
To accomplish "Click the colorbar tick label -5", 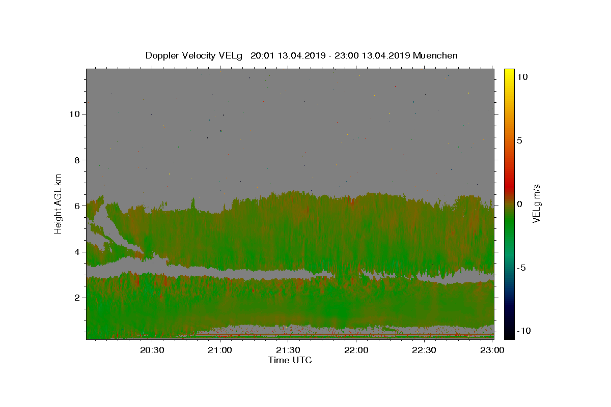I will pyautogui.click(x=521, y=268).
